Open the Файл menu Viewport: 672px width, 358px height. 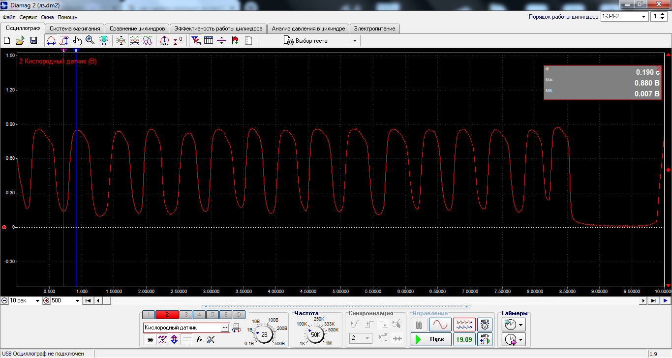point(9,17)
